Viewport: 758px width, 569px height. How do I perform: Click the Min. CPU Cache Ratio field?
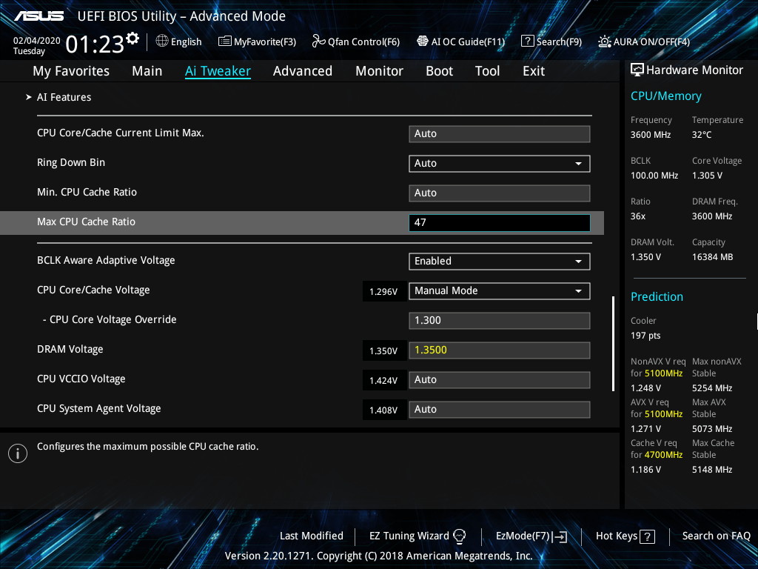coord(500,193)
